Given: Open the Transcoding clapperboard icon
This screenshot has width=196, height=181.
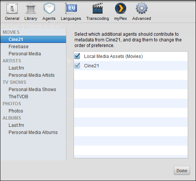Looking at the screenshot, I should tap(98, 8).
